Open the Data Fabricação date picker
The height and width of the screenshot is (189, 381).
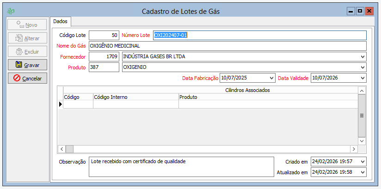tap(271, 78)
